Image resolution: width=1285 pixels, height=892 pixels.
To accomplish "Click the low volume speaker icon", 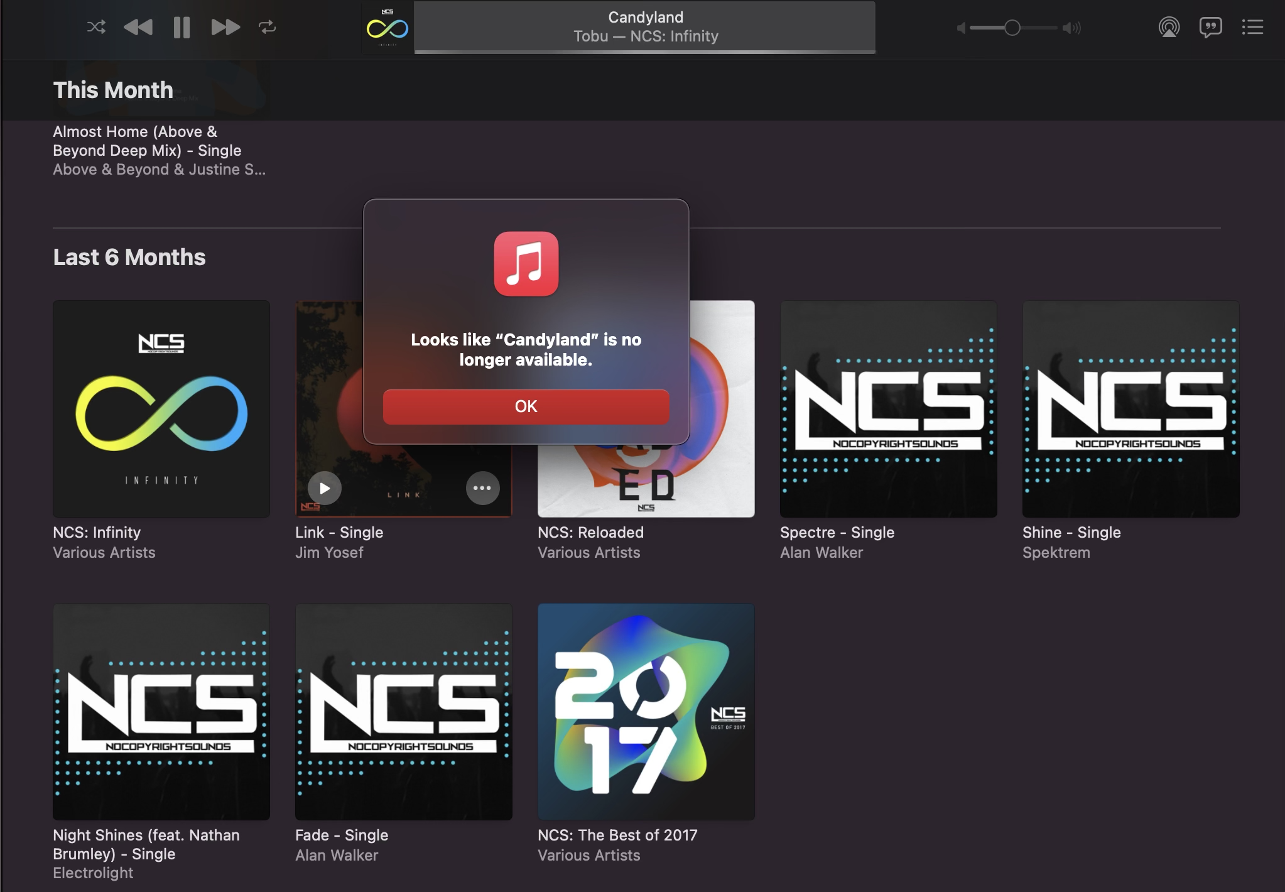I will 960,28.
